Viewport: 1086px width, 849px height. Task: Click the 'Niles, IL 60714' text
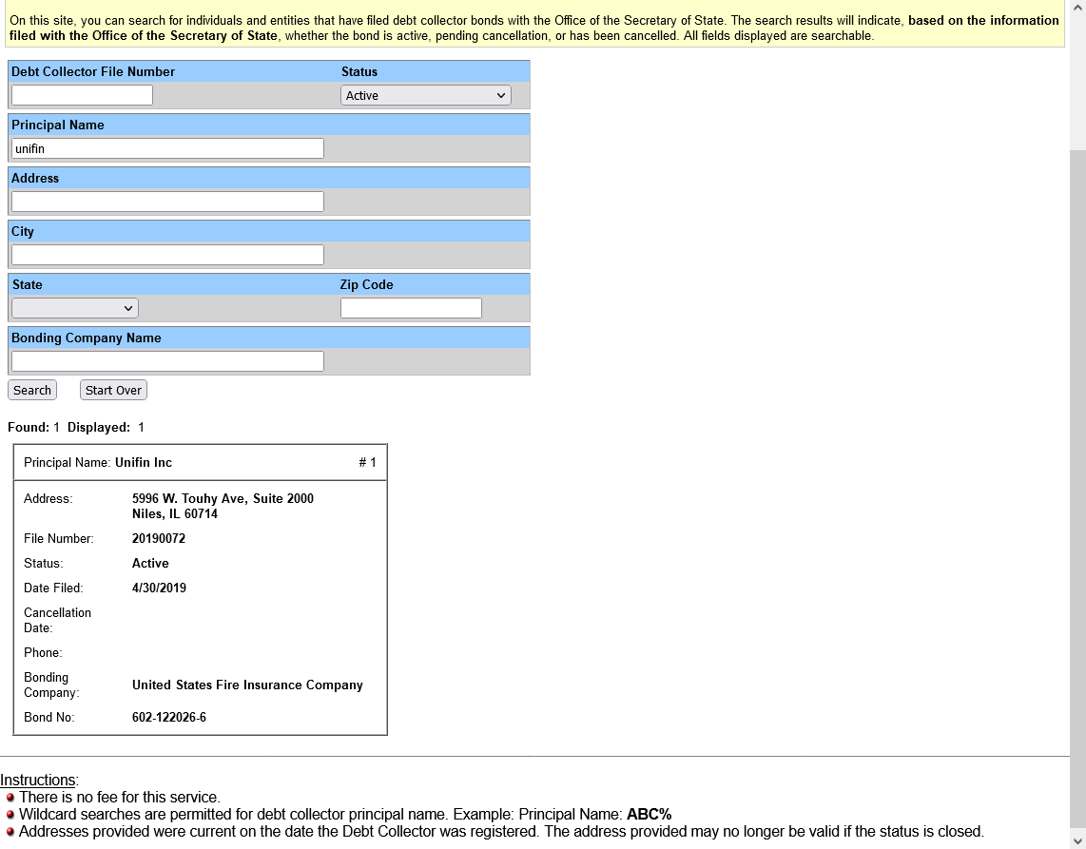pyautogui.click(x=175, y=513)
